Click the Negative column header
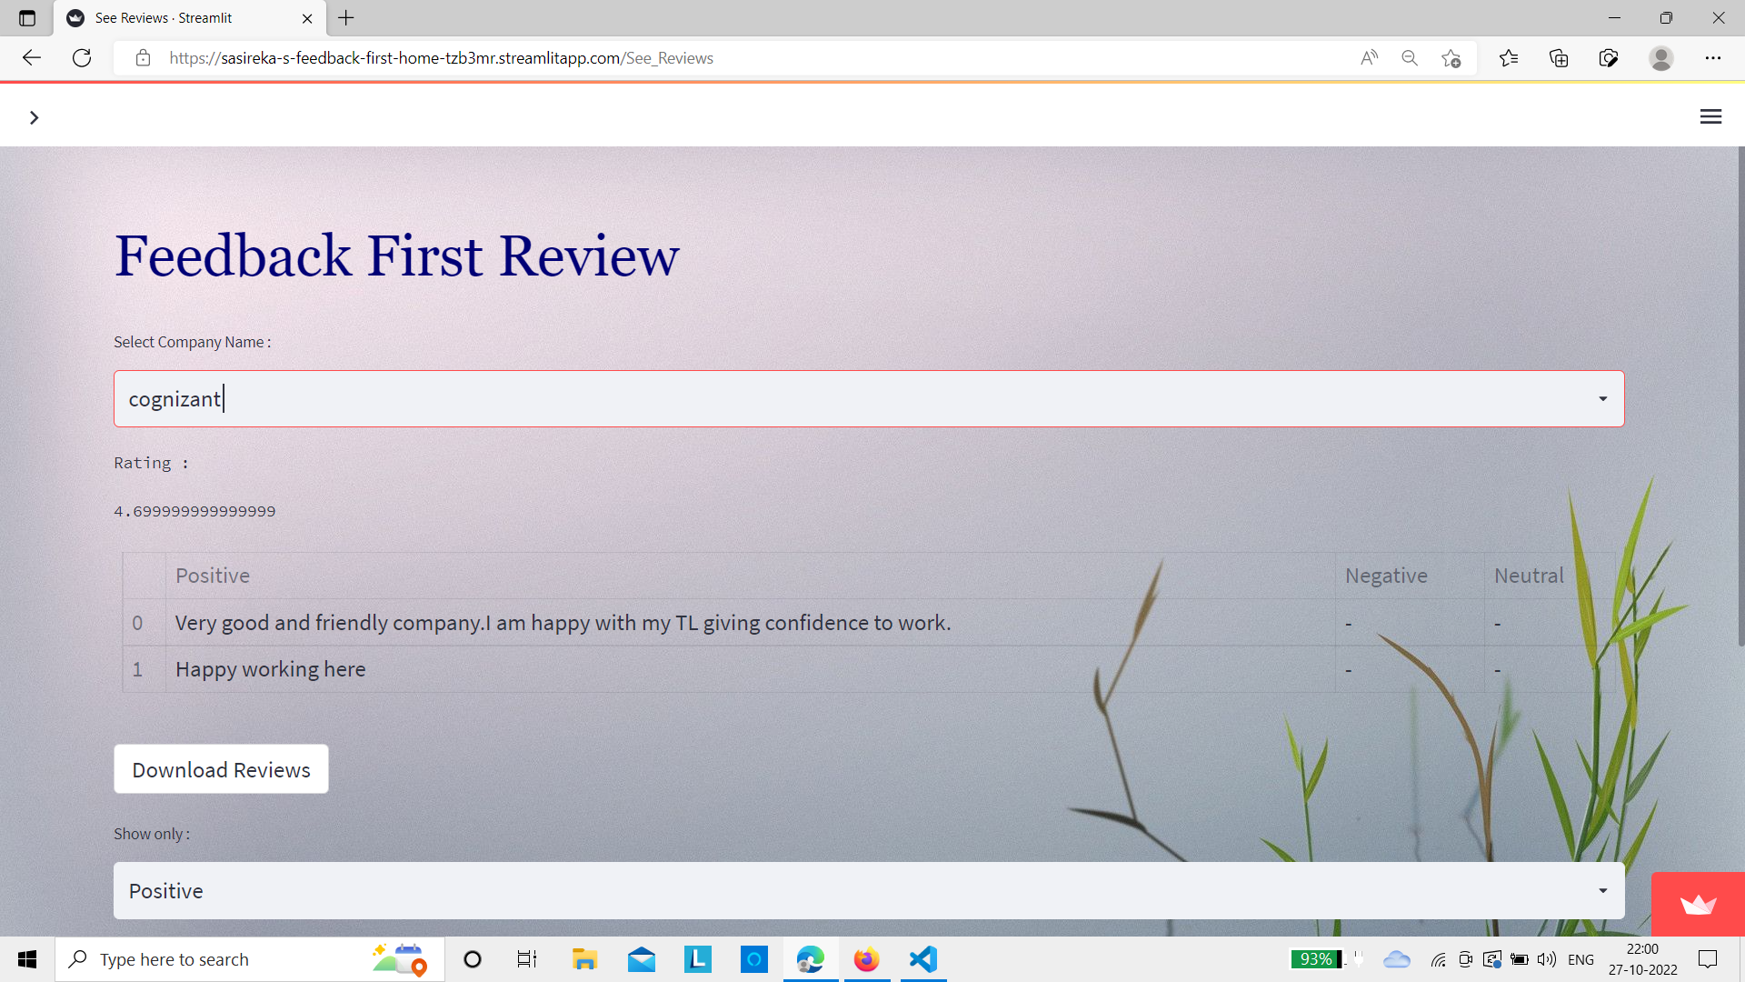The image size is (1745, 982). 1386,576
